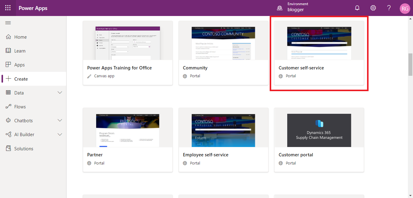413x198 pixels.
Task: Select the Customer self-service portal template
Action: tap(319, 54)
